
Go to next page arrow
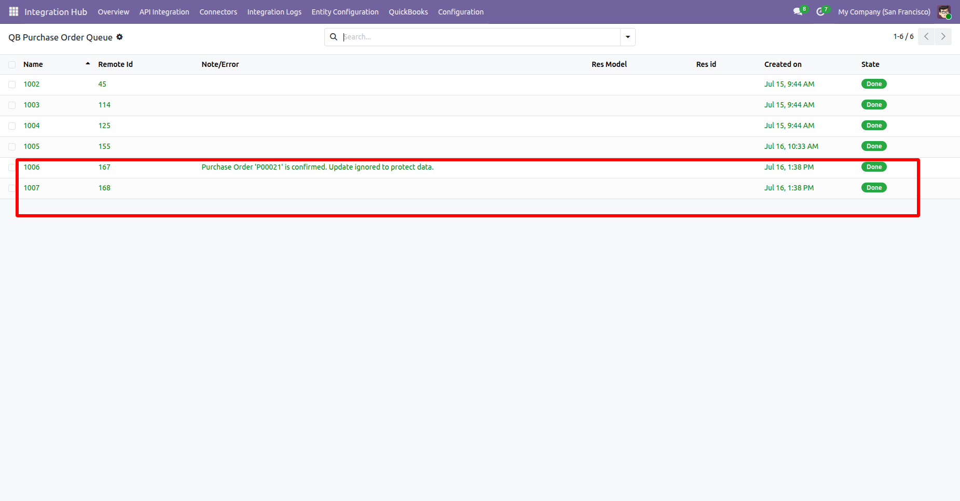tap(943, 36)
